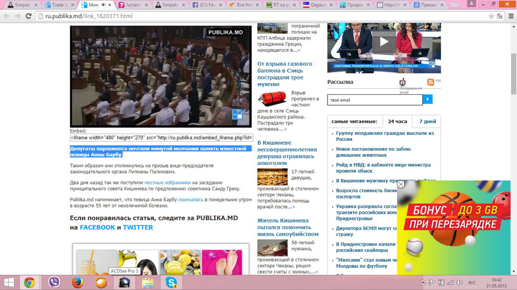Open Action Center flag icon in tray
Viewport: 517px width, 290px height.
432,283
